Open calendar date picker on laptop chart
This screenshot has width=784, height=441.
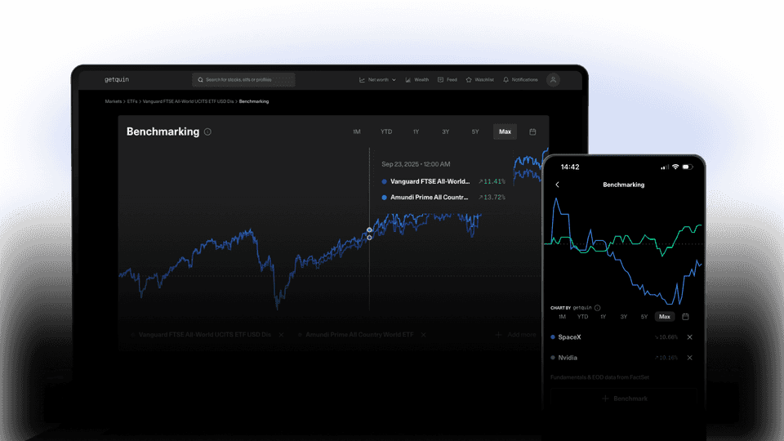click(x=532, y=132)
